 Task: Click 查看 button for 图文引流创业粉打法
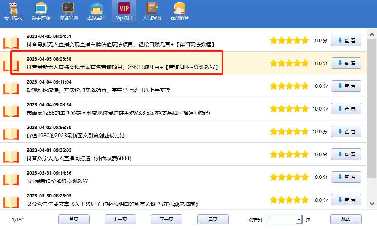pyautogui.click(x=346, y=131)
